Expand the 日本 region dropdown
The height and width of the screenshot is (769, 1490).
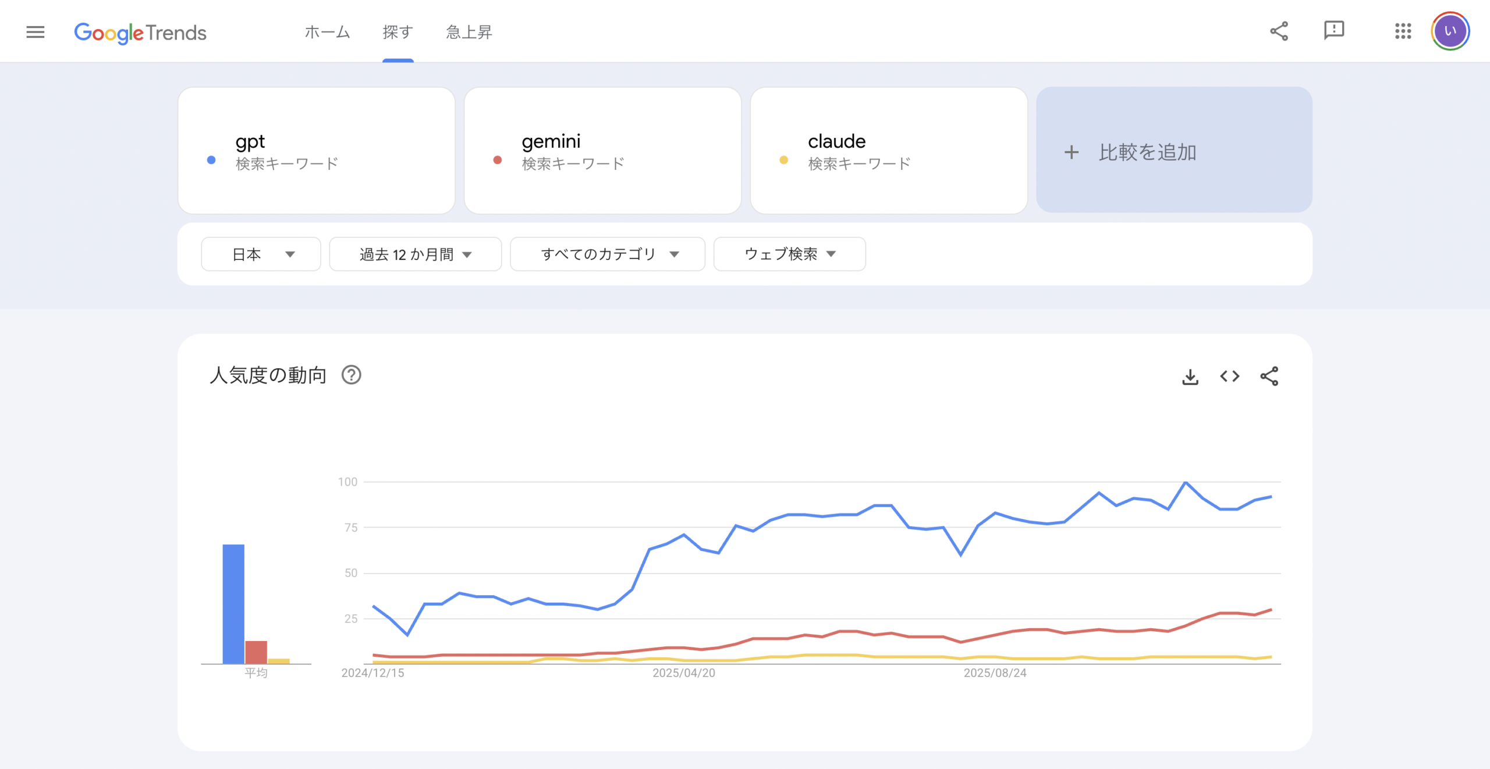pos(261,254)
